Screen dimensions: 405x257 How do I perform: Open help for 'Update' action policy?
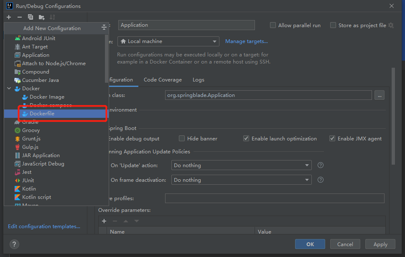click(321, 165)
